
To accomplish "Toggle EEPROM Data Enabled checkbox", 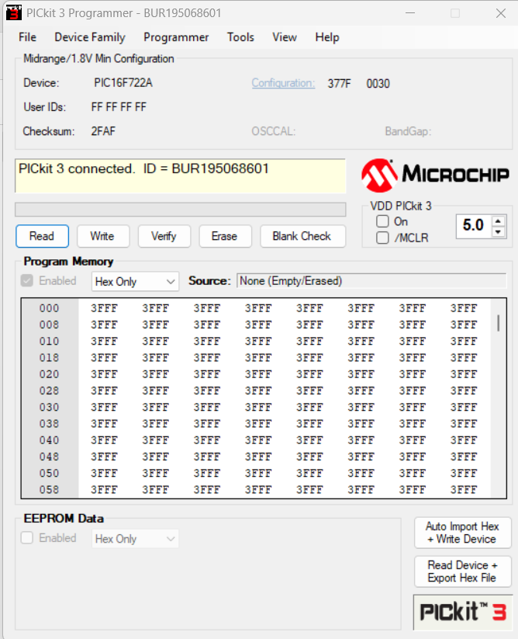I will [x=27, y=538].
